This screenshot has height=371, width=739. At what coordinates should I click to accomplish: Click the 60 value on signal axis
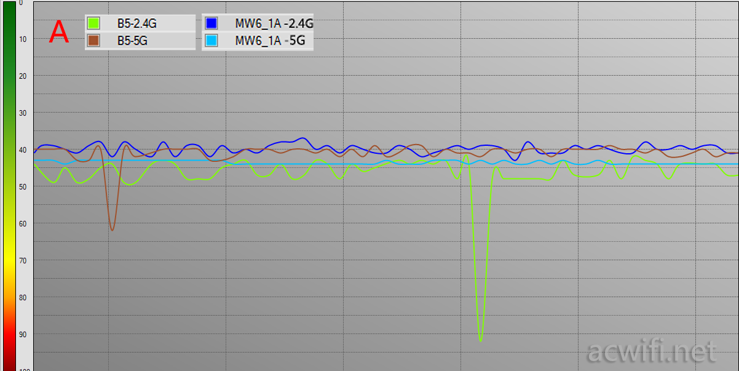pos(23,223)
